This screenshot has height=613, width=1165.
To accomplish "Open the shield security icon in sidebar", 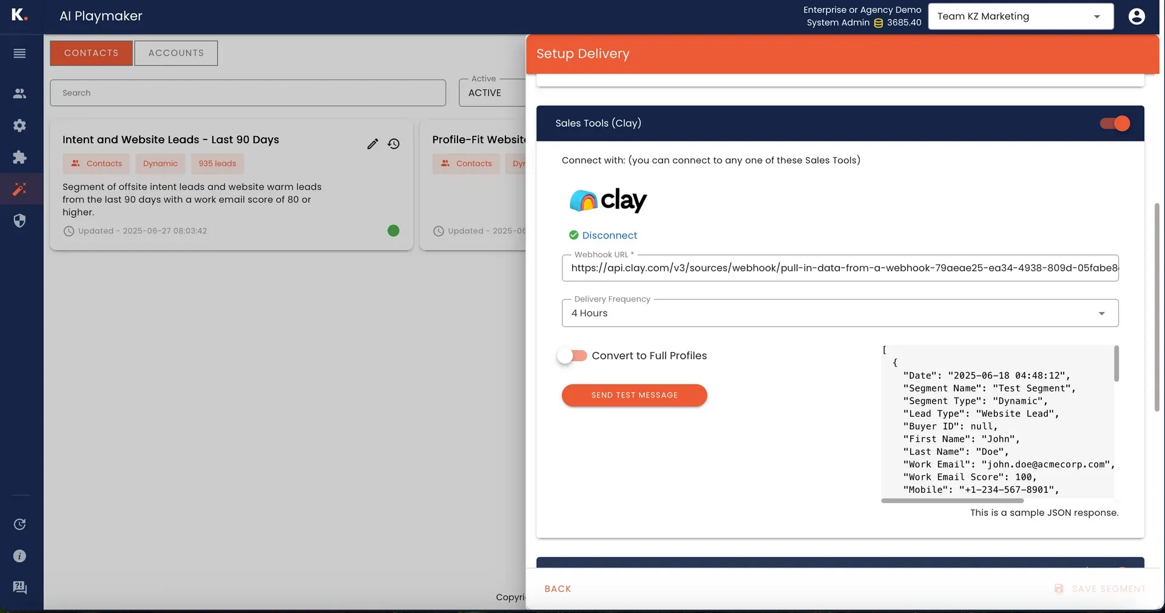I will [19, 221].
